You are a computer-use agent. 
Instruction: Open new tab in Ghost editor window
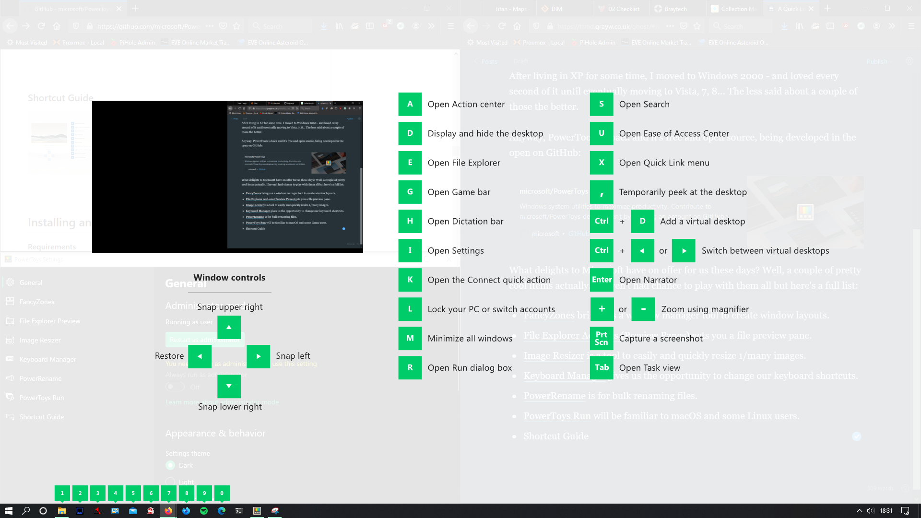click(827, 9)
